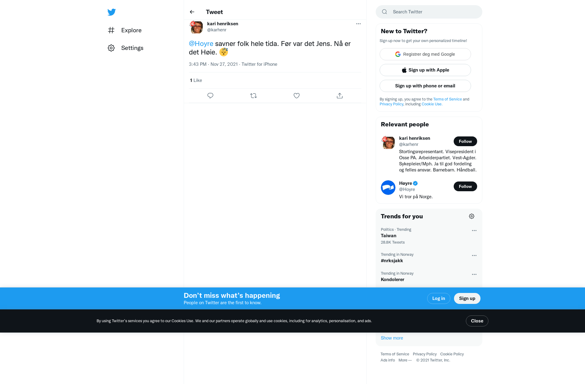The width and height of the screenshot is (585, 384).
Task: Follow the Høyre account
Action: [x=465, y=186]
